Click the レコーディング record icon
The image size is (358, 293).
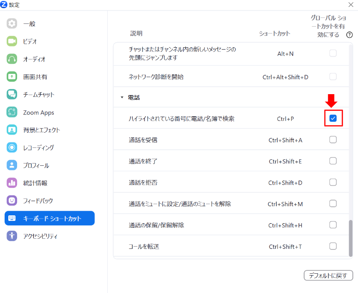[x=12, y=147]
